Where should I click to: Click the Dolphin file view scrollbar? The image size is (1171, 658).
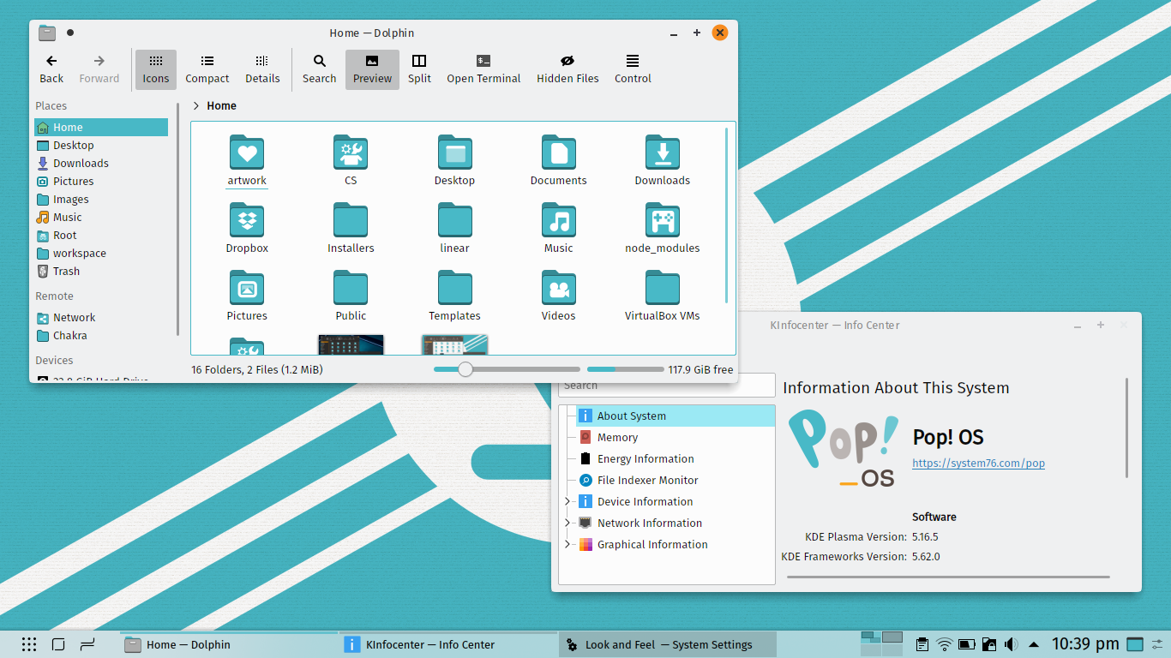click(726, 214)
